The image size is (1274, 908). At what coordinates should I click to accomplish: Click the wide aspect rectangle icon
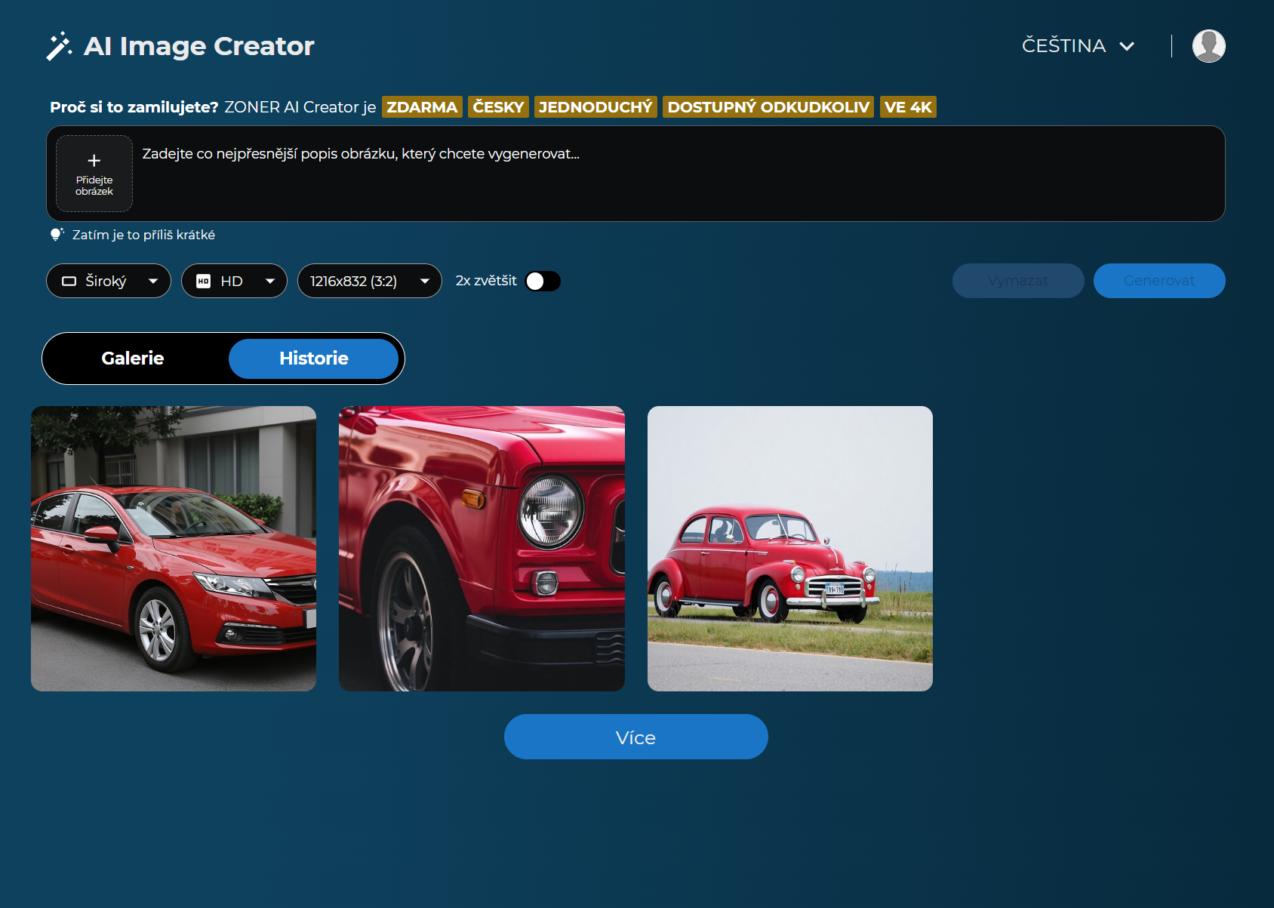tap(69, 282)
